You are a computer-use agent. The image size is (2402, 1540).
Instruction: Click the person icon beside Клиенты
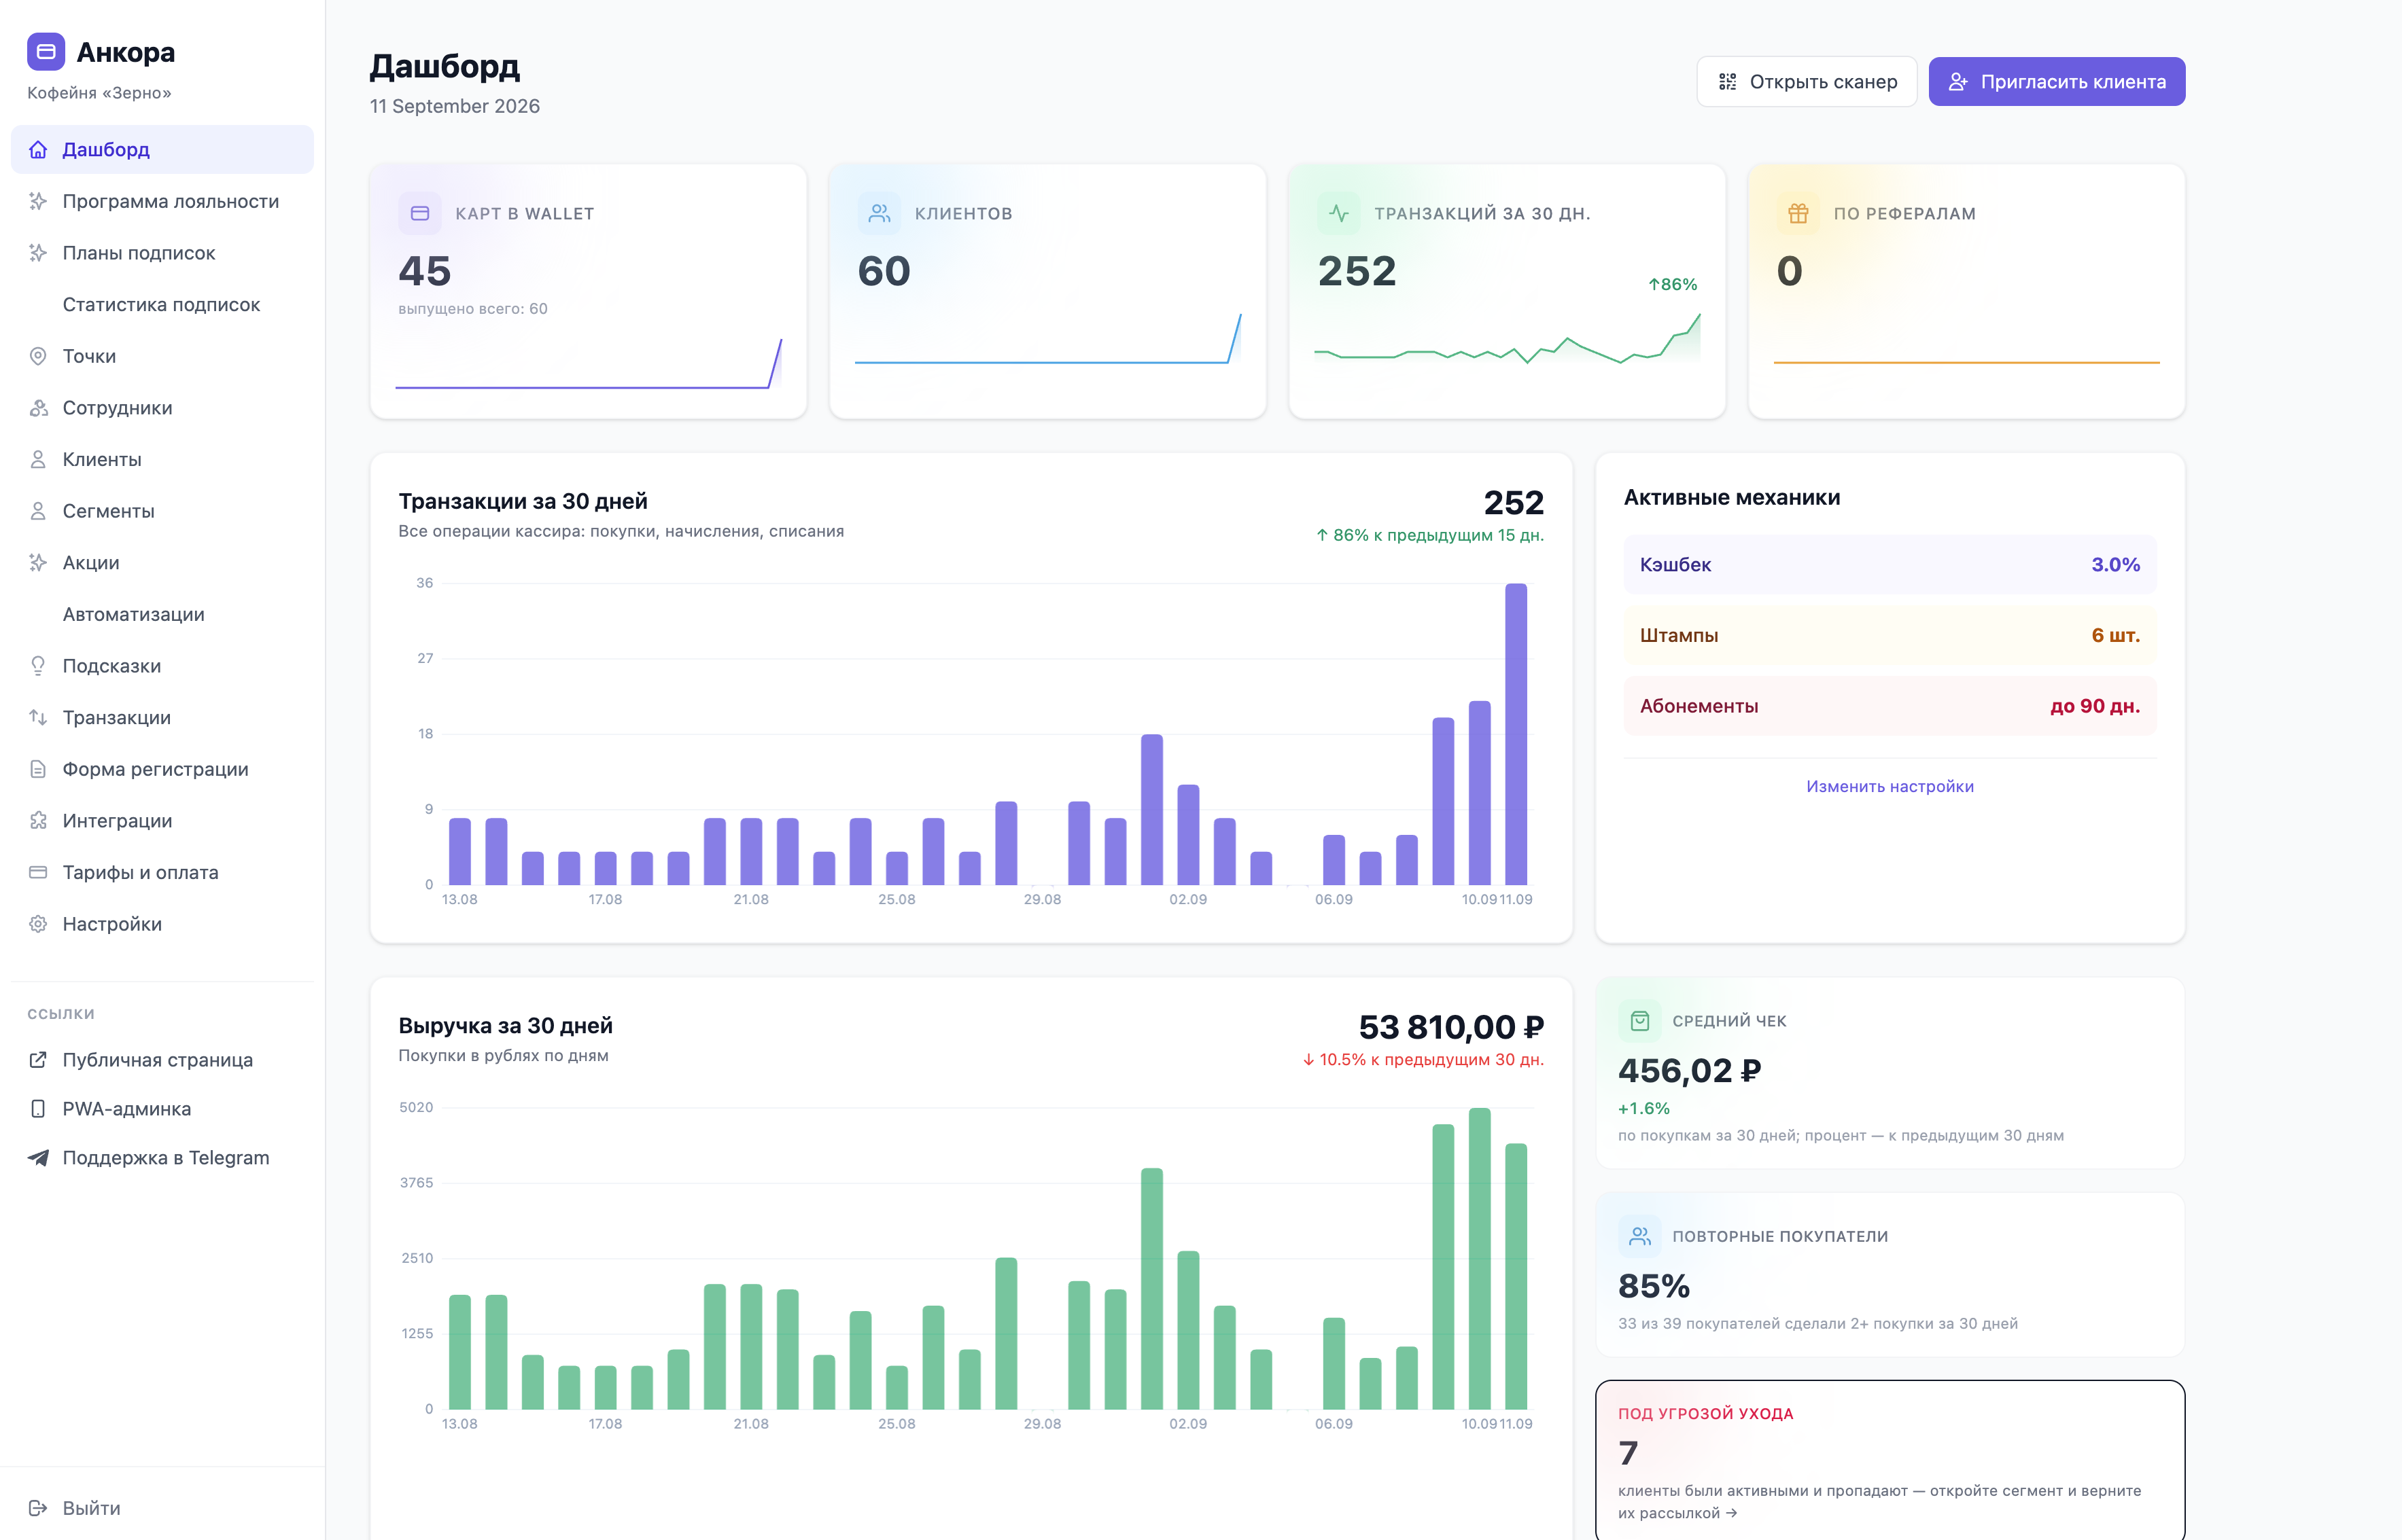click(x=38, y=459)
